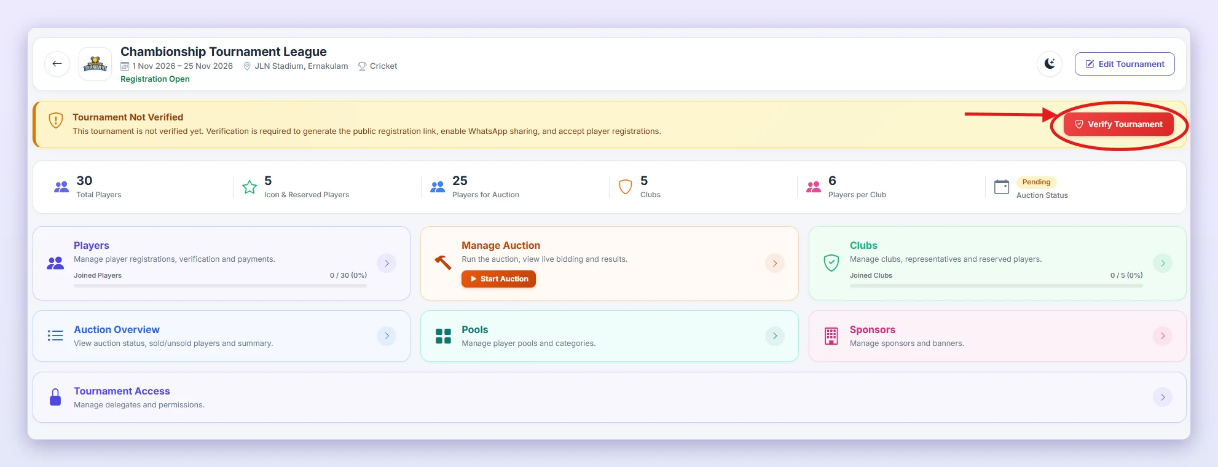The height and width of the screenshot is (467, 1218).
Task: Click the Auction Overview list icon
Action: (55, 336)
